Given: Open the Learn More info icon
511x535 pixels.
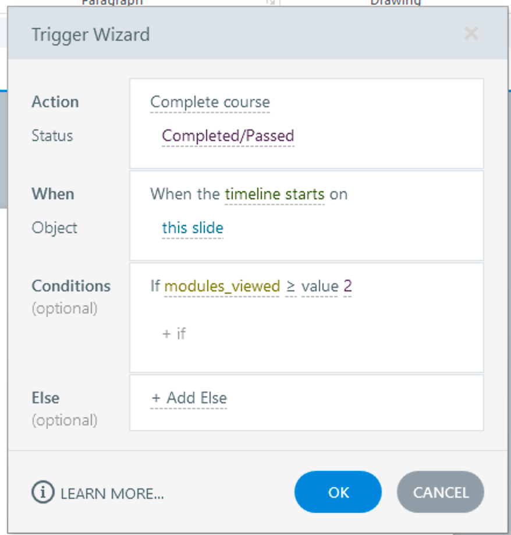Looking at the screenshot, I should pyautogui.click(x=42, y=493).
